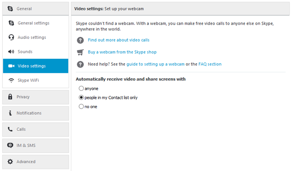This screenshot has width=292, height=171.
Task: Select the 'anyone' radio option
Action: (x=81, y=88)
